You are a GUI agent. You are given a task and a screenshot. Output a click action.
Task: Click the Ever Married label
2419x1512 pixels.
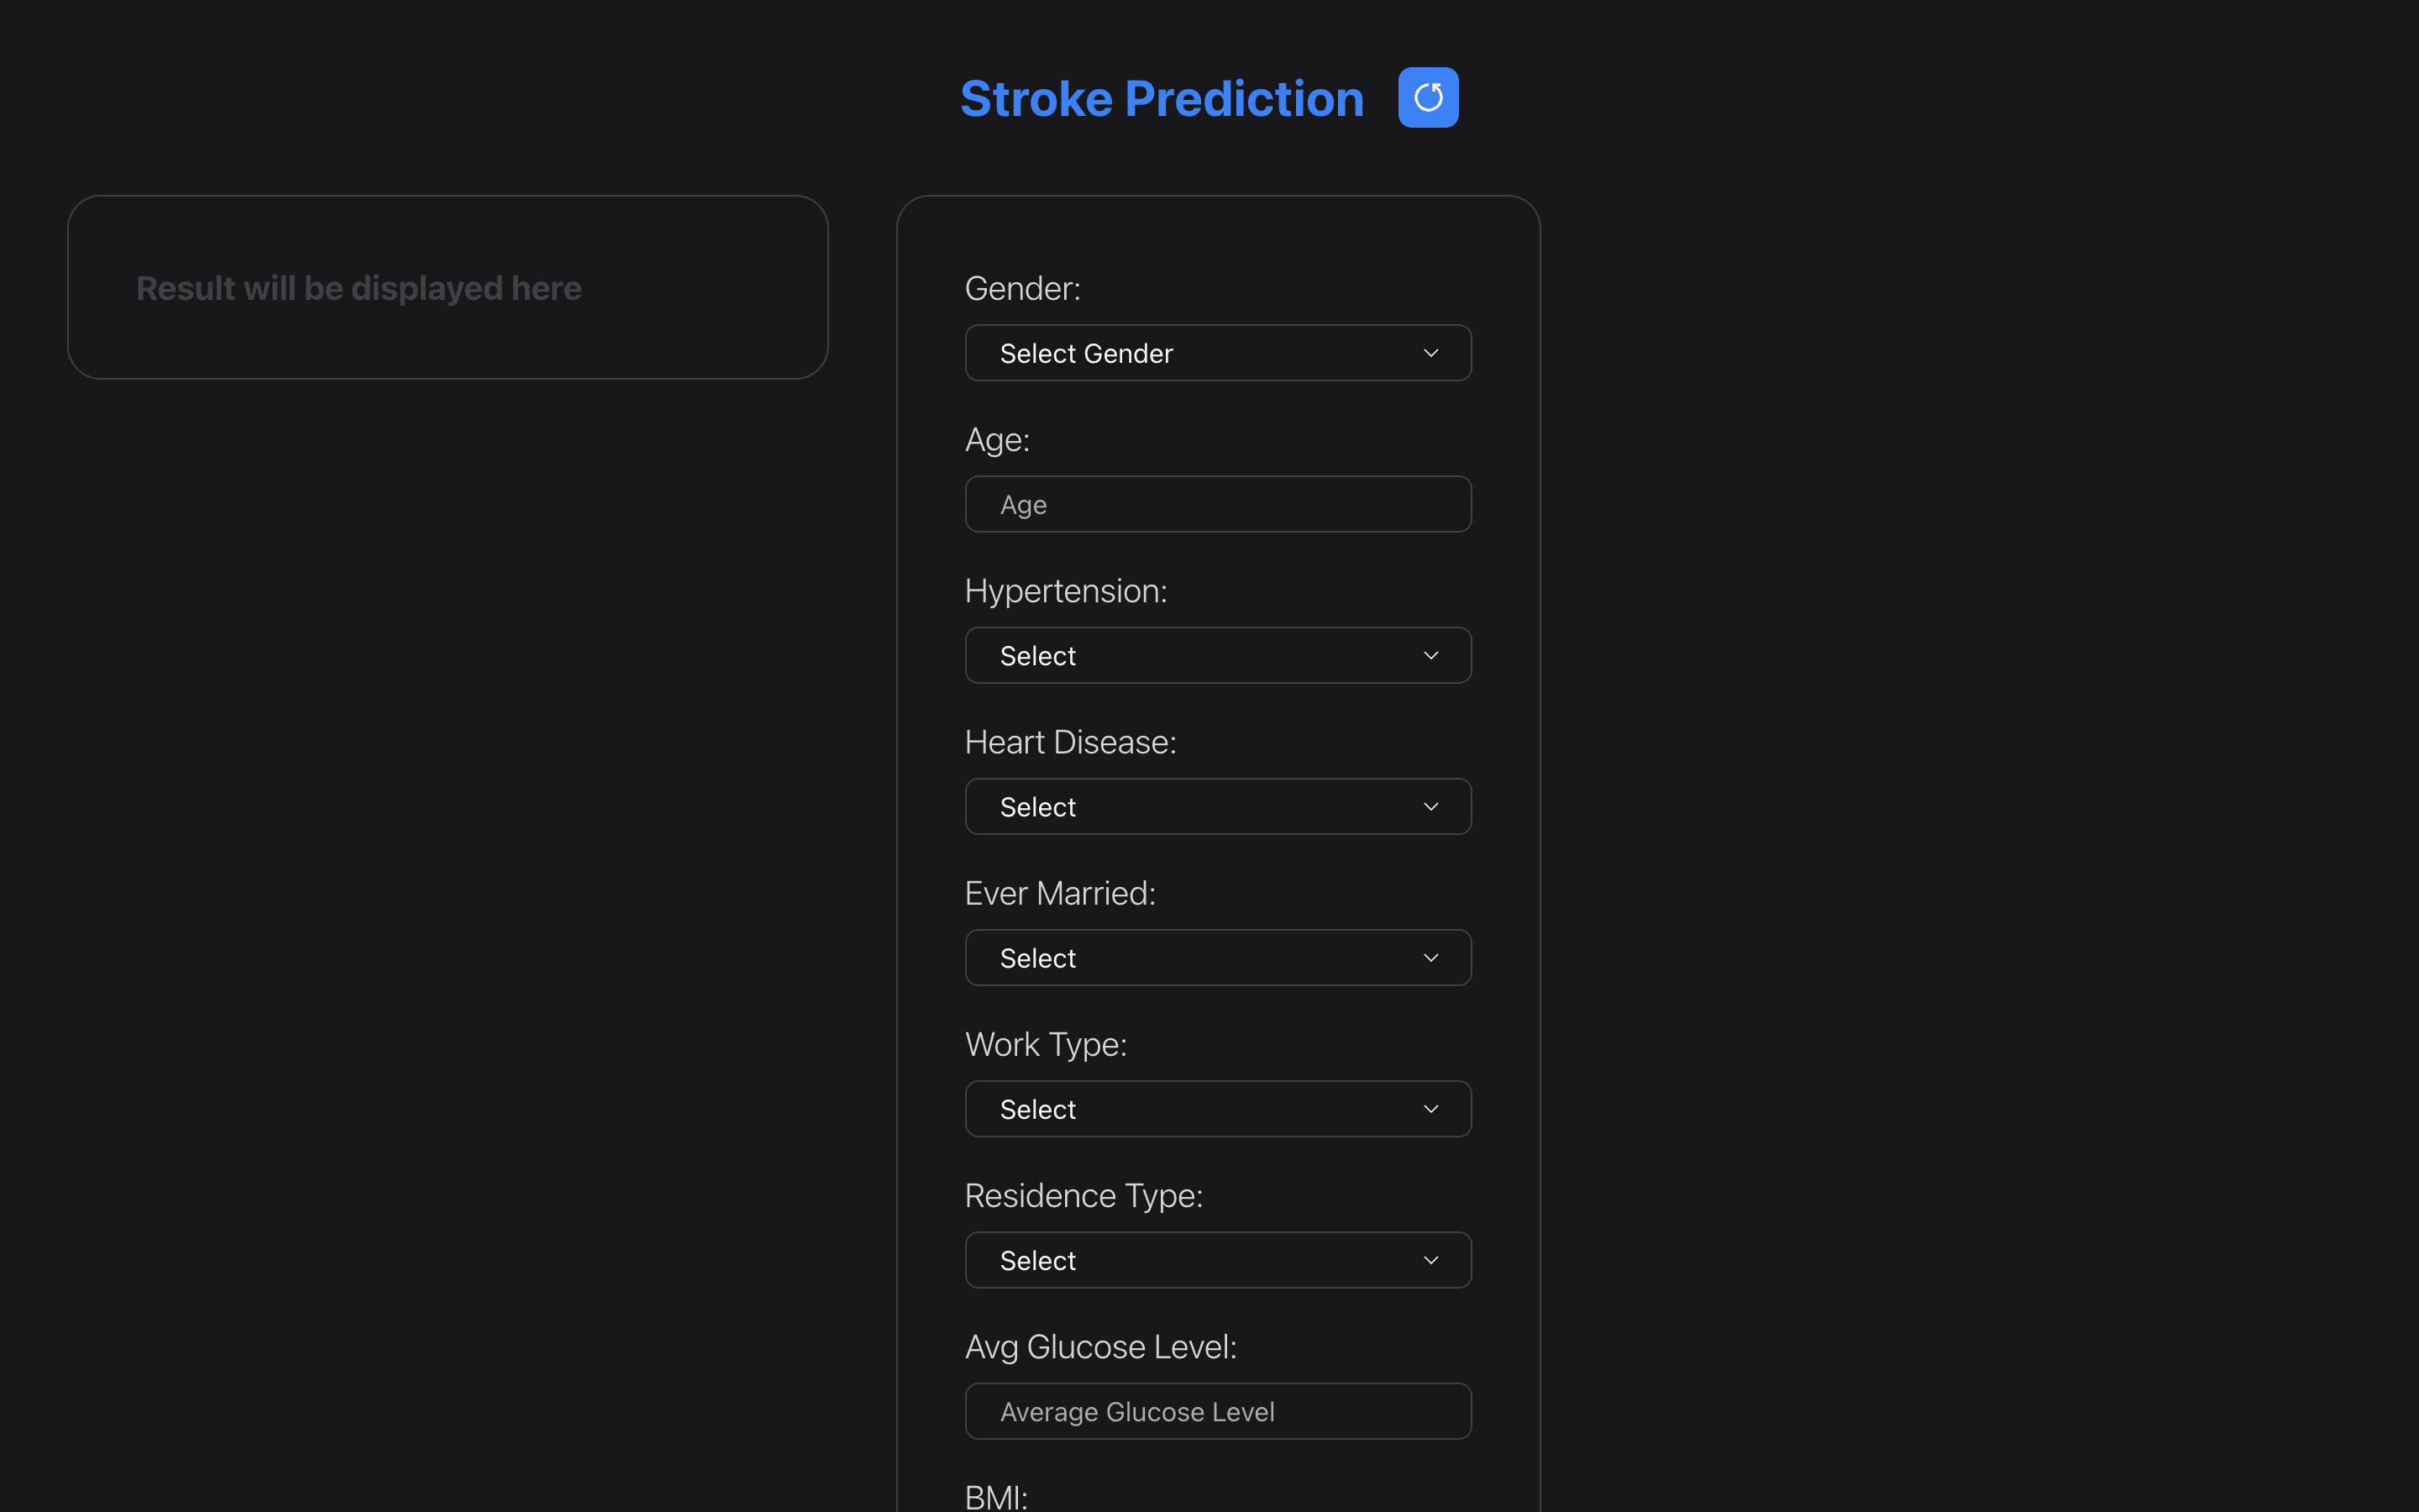(1059, 893)
